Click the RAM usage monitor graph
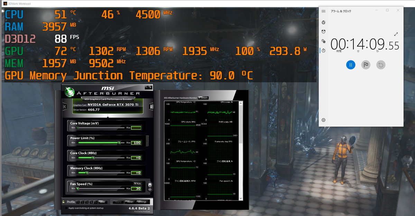The image size is (415, 216). click(x=220, y=132)
